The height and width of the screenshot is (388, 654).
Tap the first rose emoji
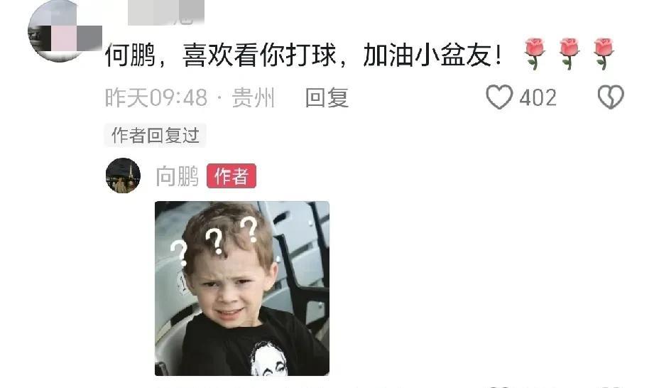pyautogui.click(x=534, y=53)
